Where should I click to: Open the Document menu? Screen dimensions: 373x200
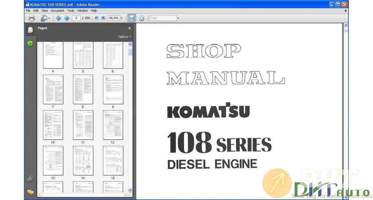[x=57, y=11]
